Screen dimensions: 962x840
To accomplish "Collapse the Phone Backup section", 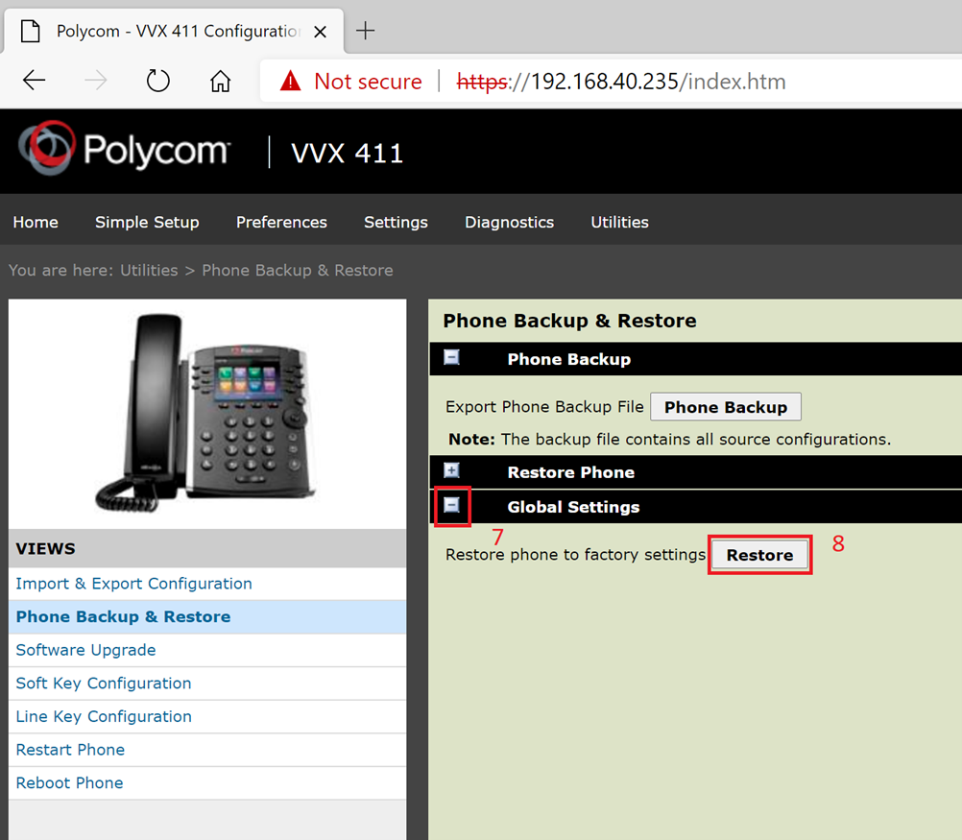I will pyautogui.click(x=451, y=358).
